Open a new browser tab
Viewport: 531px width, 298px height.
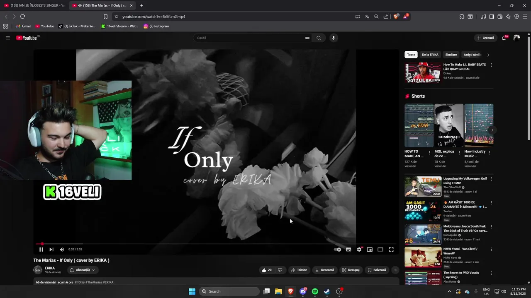[x=141, y=5]
